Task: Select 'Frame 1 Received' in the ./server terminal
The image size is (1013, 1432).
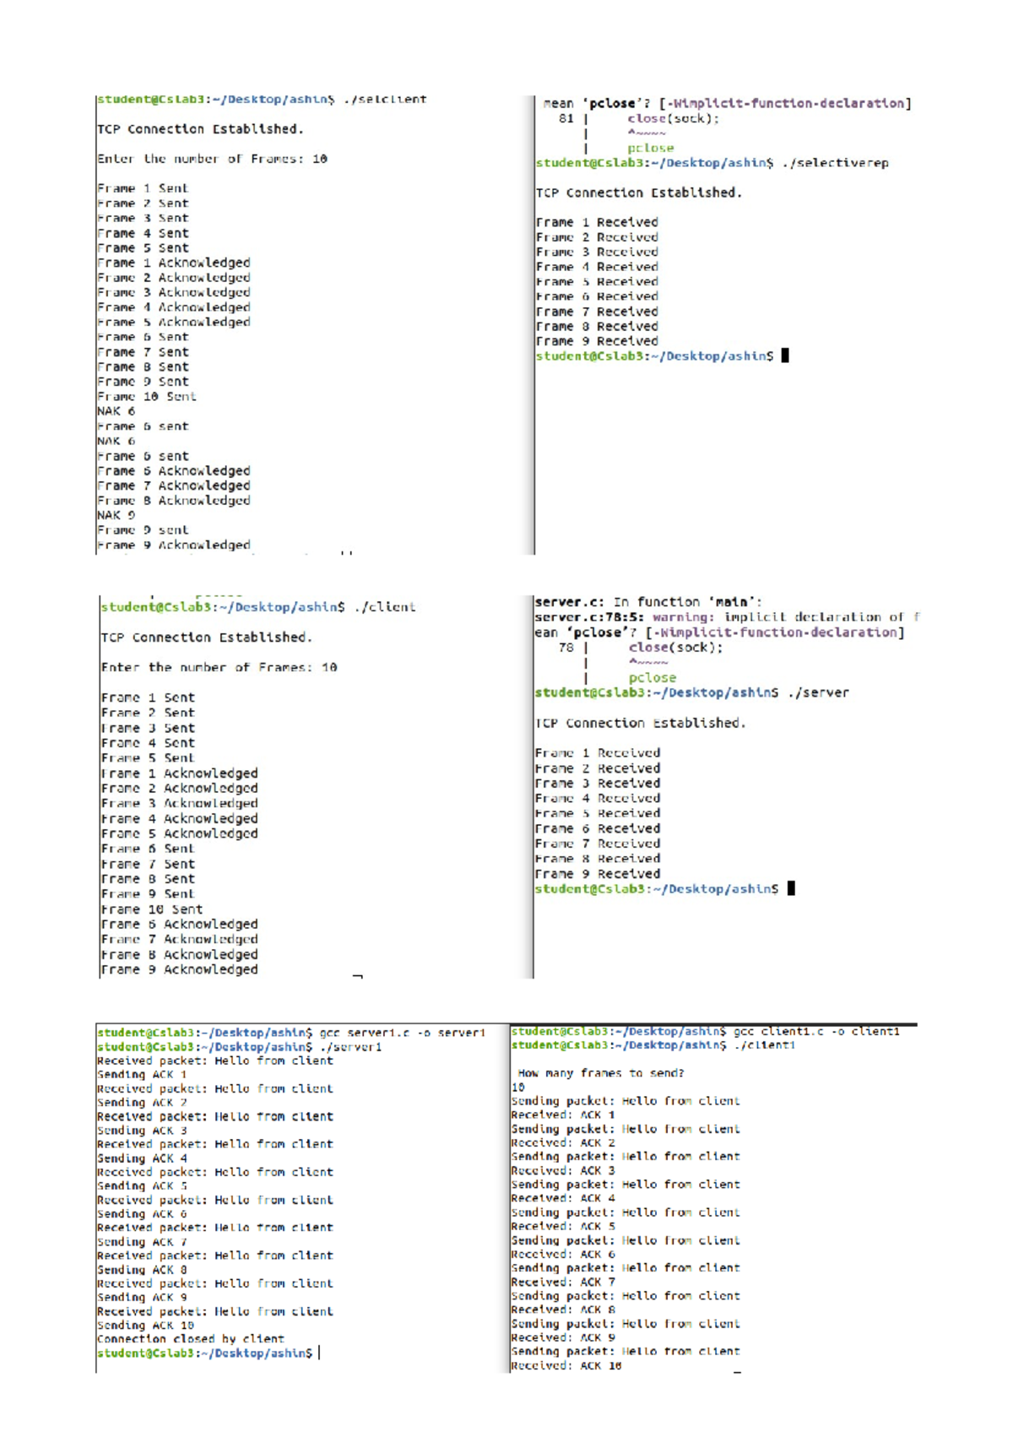Action: tap(598, 753)
